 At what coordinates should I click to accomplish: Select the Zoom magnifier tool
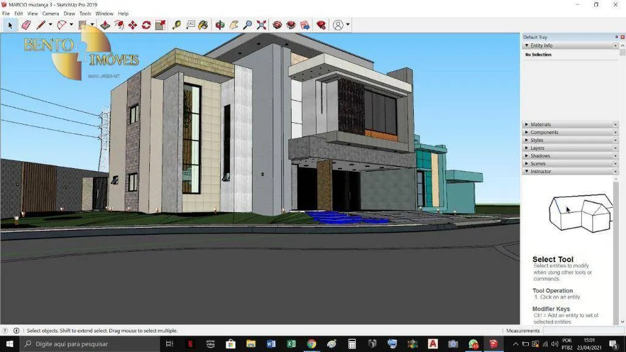[248, 25]
